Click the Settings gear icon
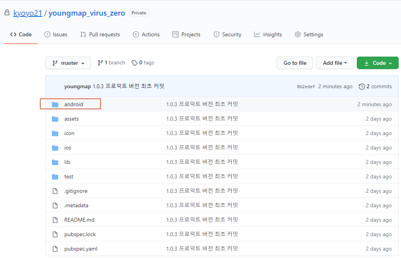 coord(298,34)
